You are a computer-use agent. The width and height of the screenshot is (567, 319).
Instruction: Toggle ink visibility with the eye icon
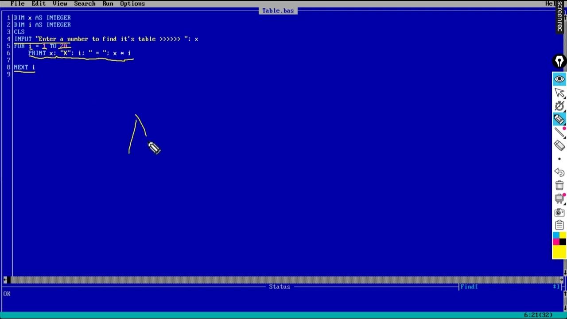click(559, 79)
